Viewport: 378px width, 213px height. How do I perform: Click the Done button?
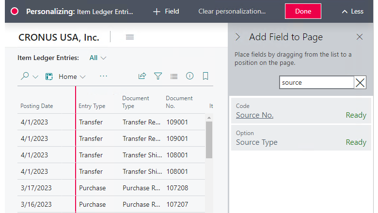[x=303, y=11]
